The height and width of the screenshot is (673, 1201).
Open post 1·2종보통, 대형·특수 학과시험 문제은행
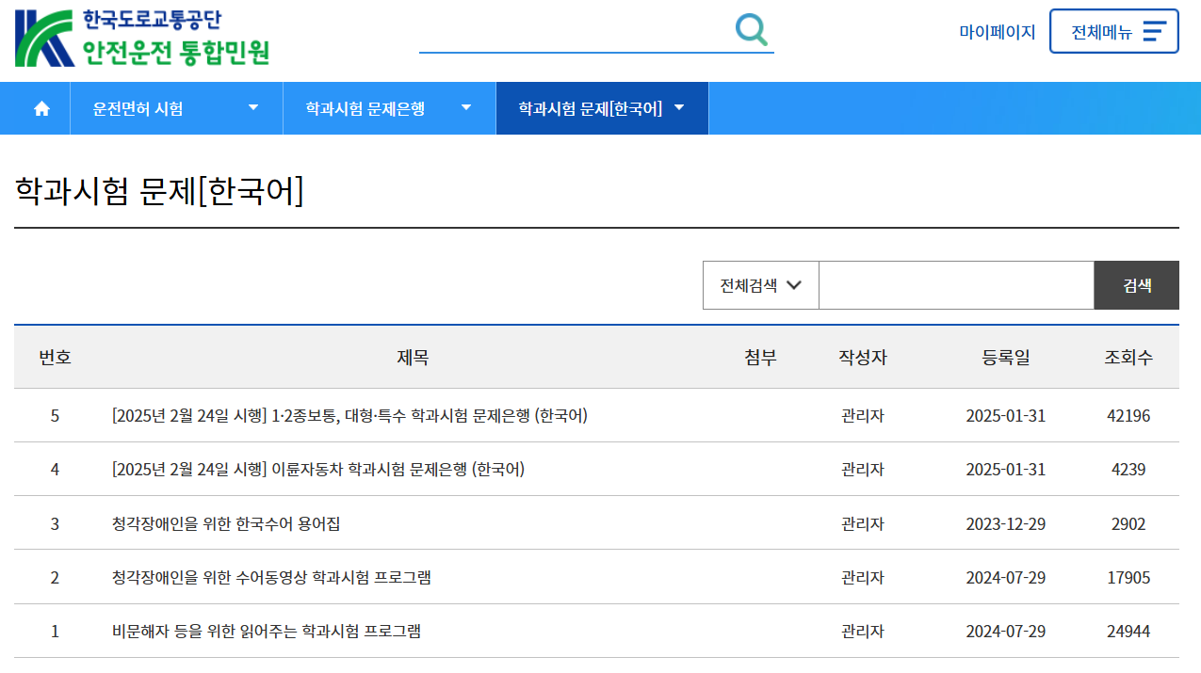(x=349, y=416)
